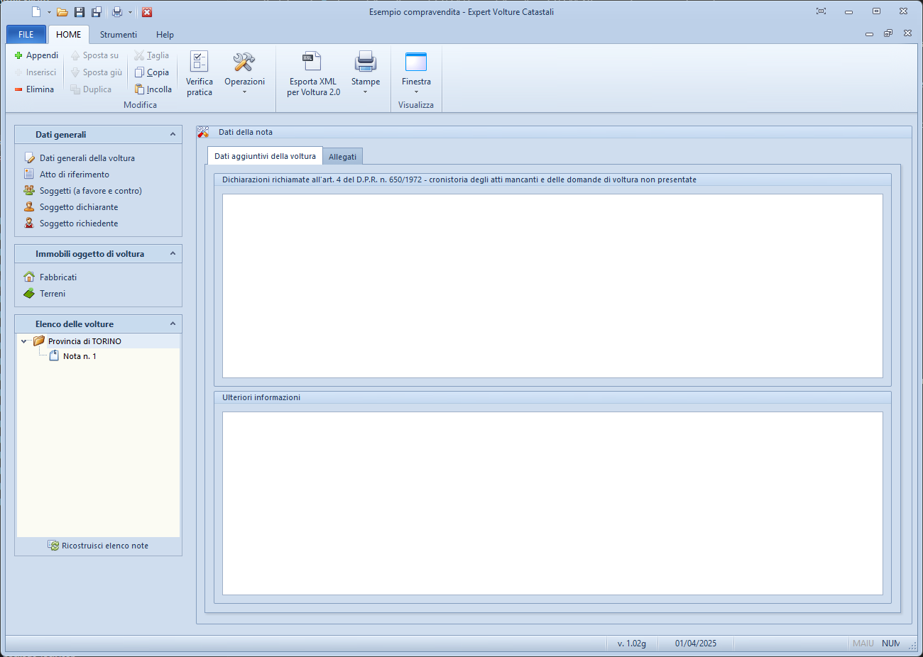Click the Print icon in quick access toolbar
Viewport: 923px width, 657px height.
(117, 12)
